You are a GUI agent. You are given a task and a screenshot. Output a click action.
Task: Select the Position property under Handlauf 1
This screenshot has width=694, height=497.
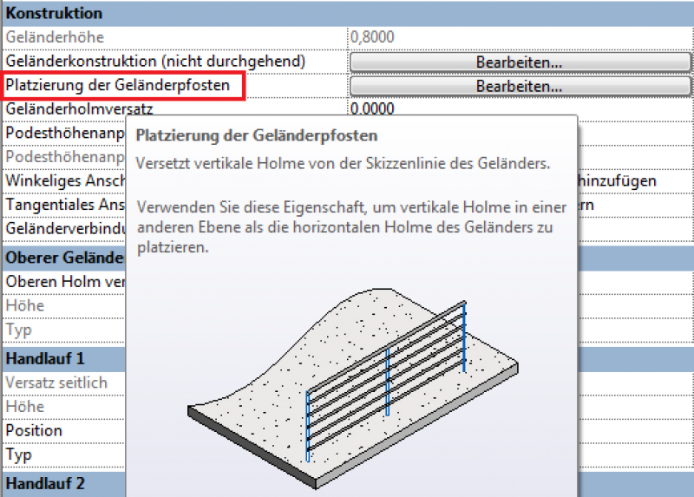[x=35, y=430]
